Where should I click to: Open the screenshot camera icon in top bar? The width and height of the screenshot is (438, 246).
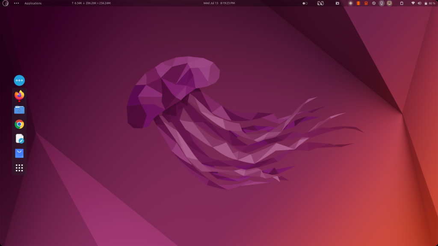coord(337,3)
